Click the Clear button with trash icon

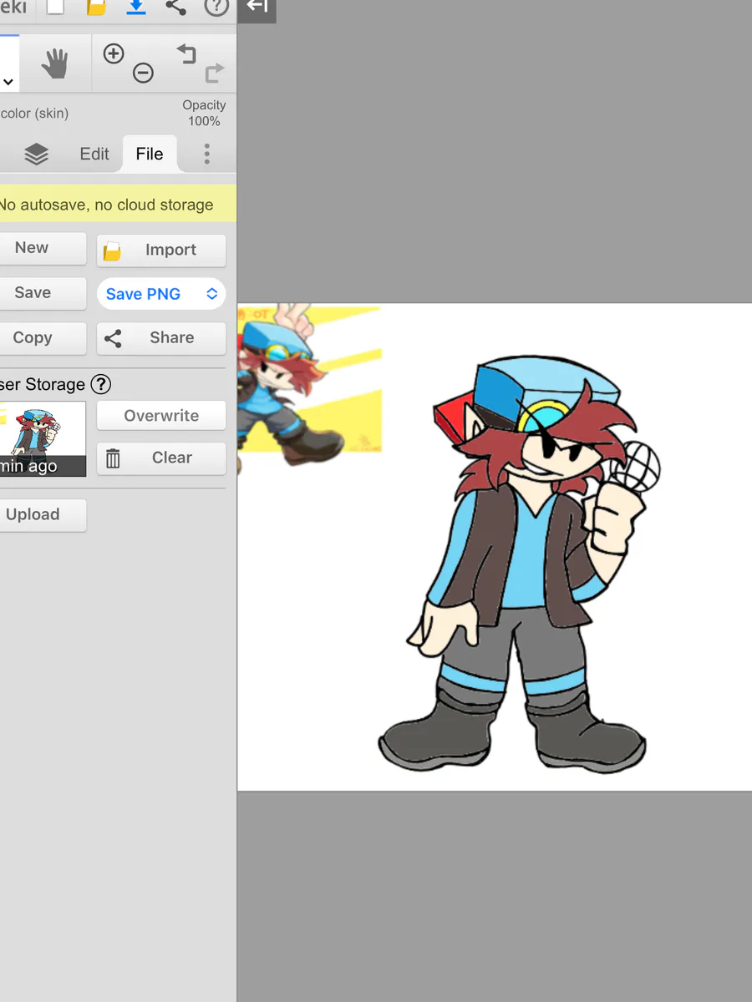tap(161, 458)
